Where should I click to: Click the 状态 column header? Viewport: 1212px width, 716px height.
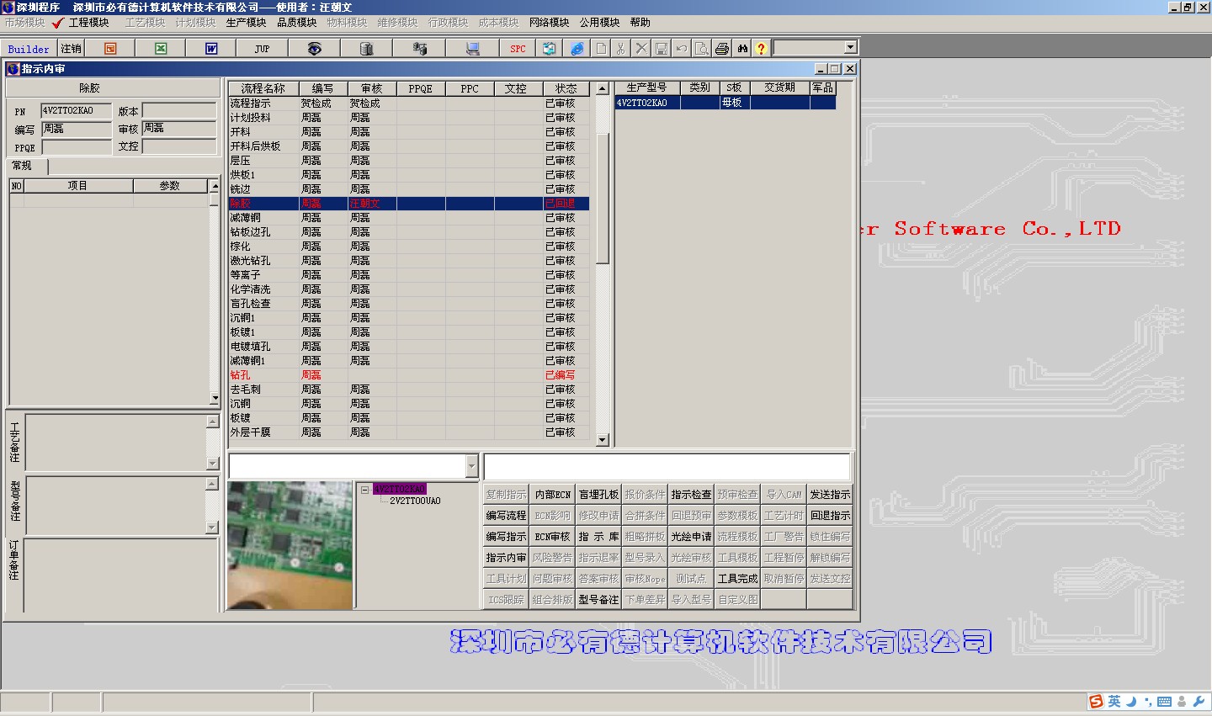(566, 88)
